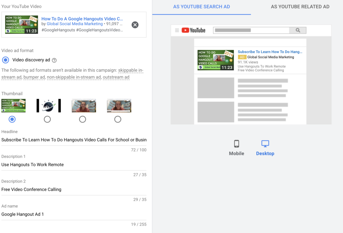The width and height of the screenshot is (343, 233).
Task: Switch preview to the Desktop monitor icon
Action: click(265, 144)
